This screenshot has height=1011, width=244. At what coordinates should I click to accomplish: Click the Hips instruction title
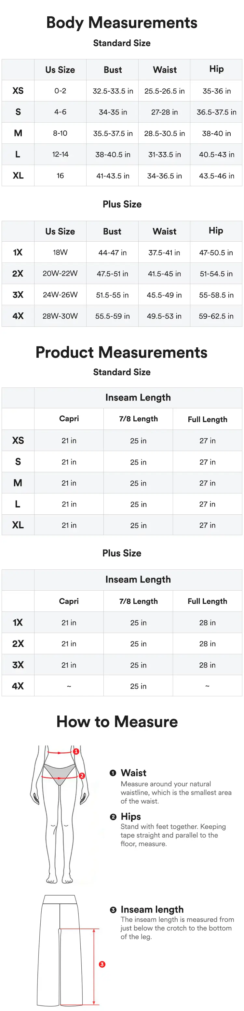point(131,817)
